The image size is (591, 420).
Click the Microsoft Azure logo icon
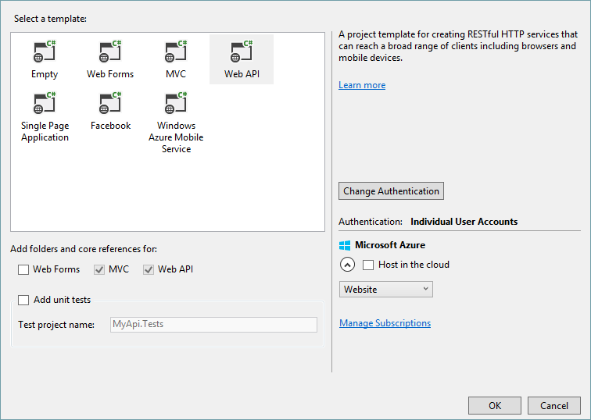click(x=345, y=245)
